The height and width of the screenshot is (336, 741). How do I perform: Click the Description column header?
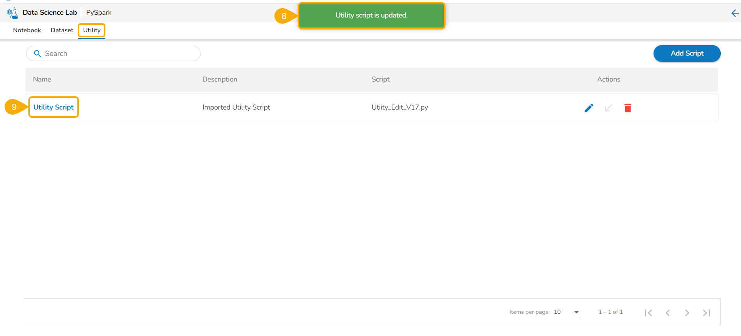(x=220, y=79)
